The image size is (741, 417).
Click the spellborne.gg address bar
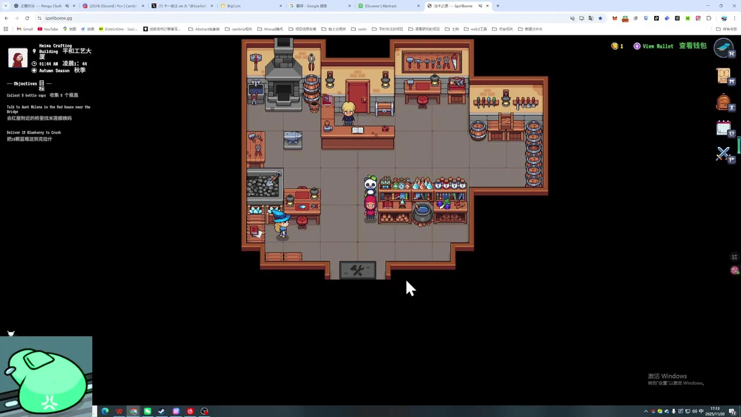pos(301,18)
